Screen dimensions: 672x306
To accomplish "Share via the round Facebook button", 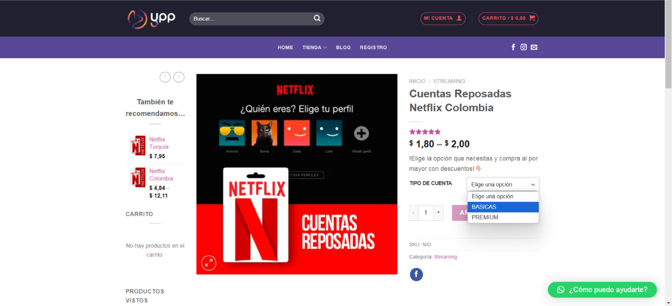I will [x=416, y=274].
